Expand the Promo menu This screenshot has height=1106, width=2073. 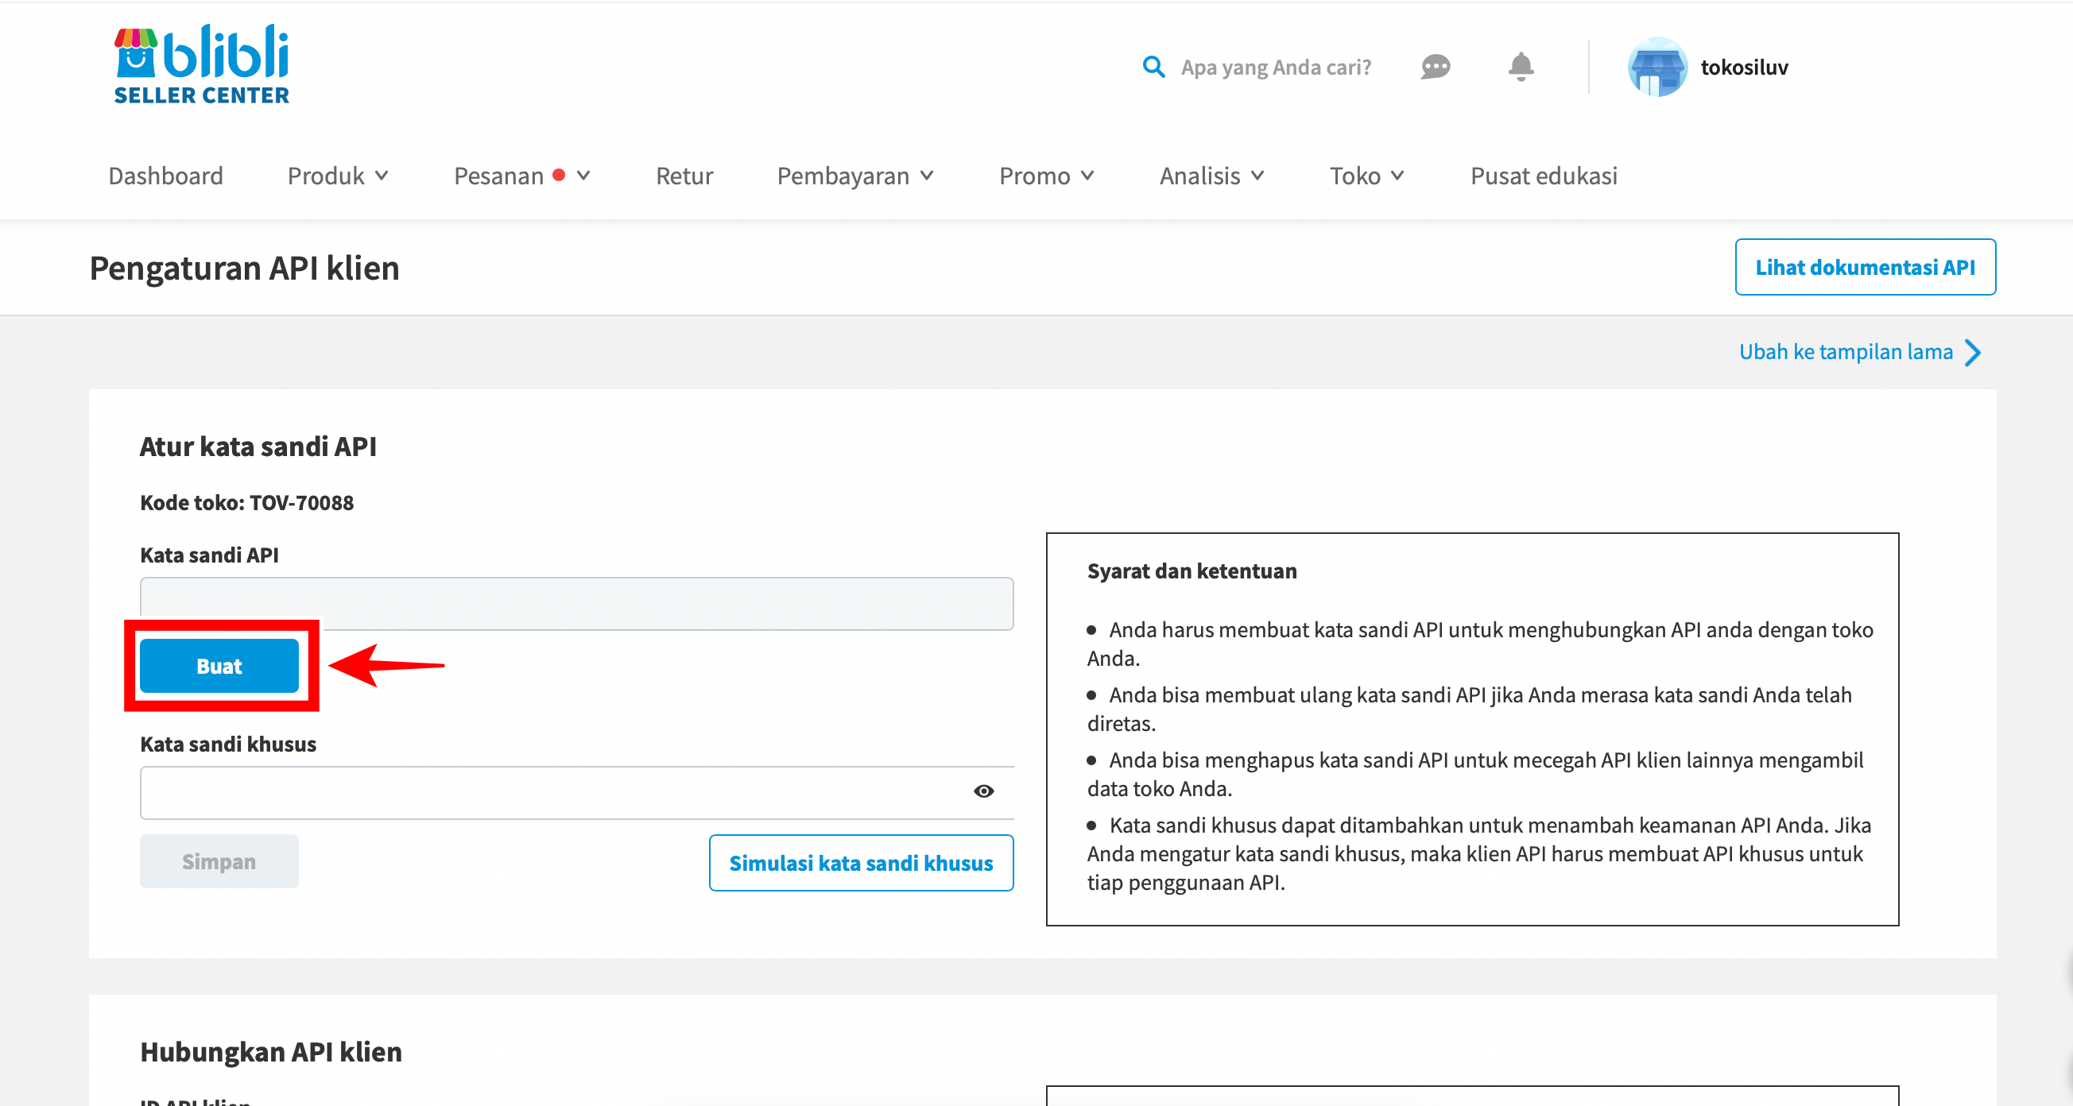click(1046, 176)
